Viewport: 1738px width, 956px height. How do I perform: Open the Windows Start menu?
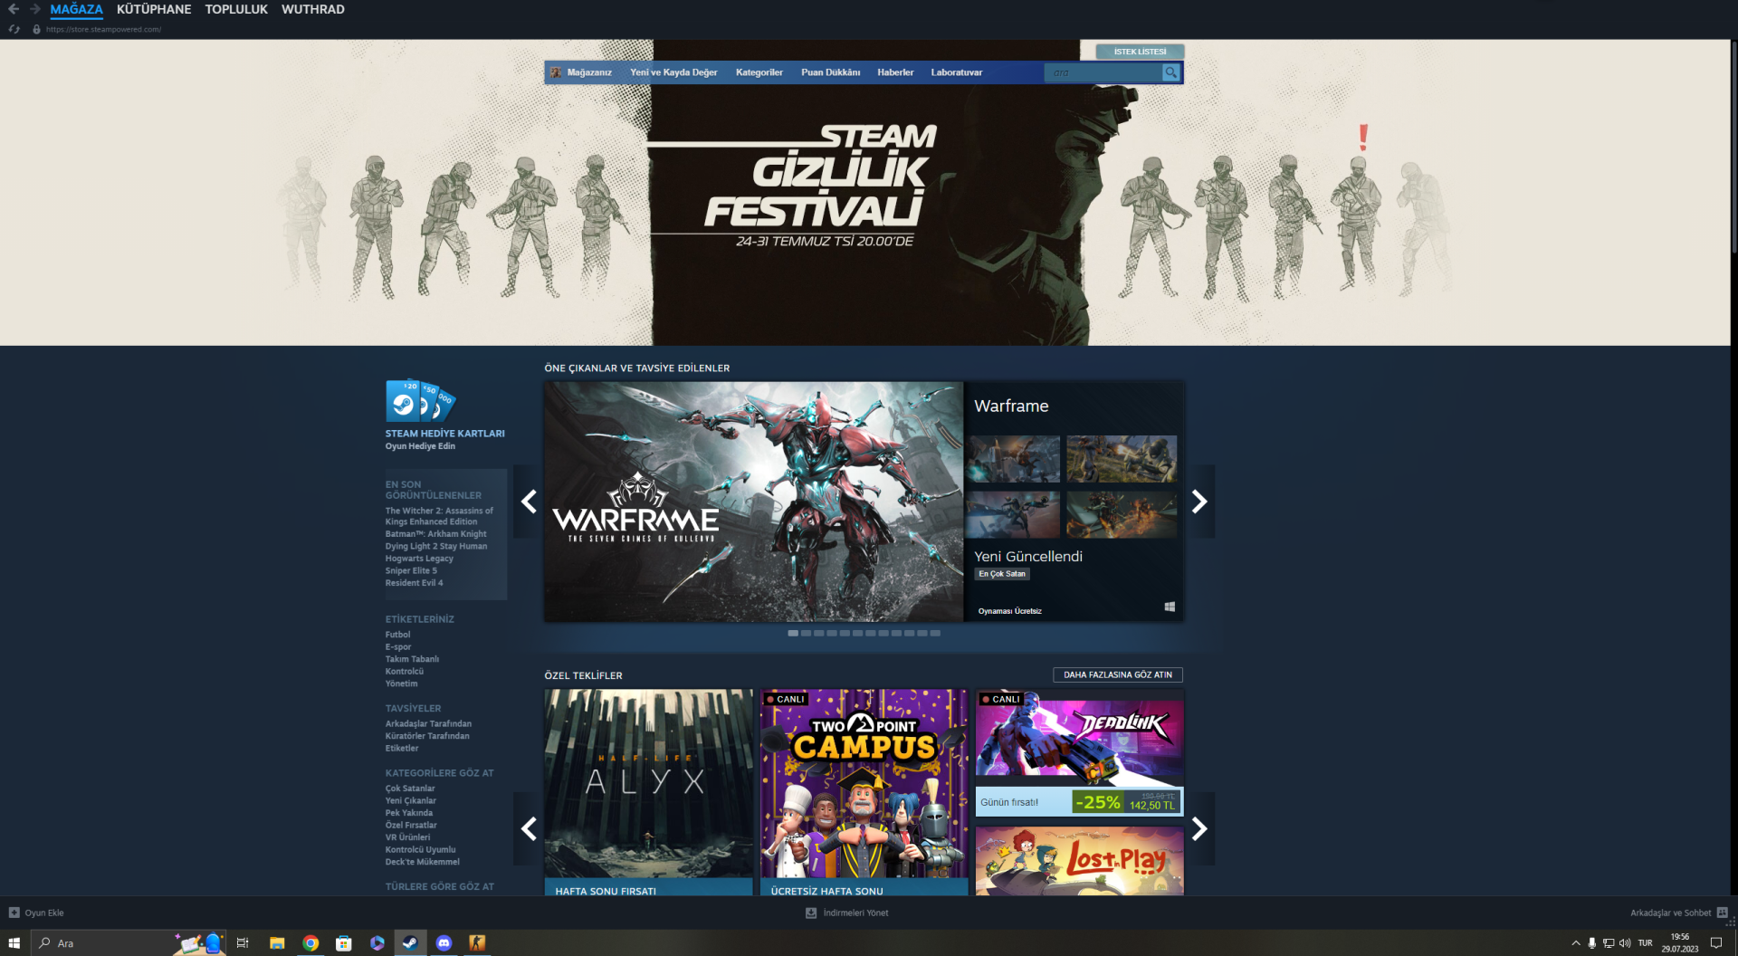[x=14, y=943]
